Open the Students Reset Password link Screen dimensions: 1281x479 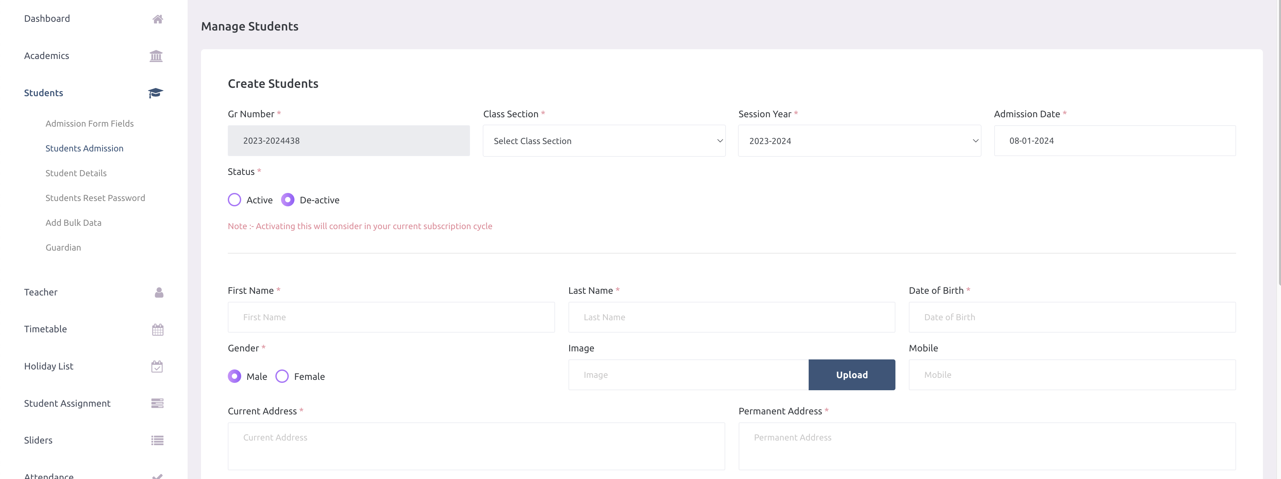(x=95, y=198)
